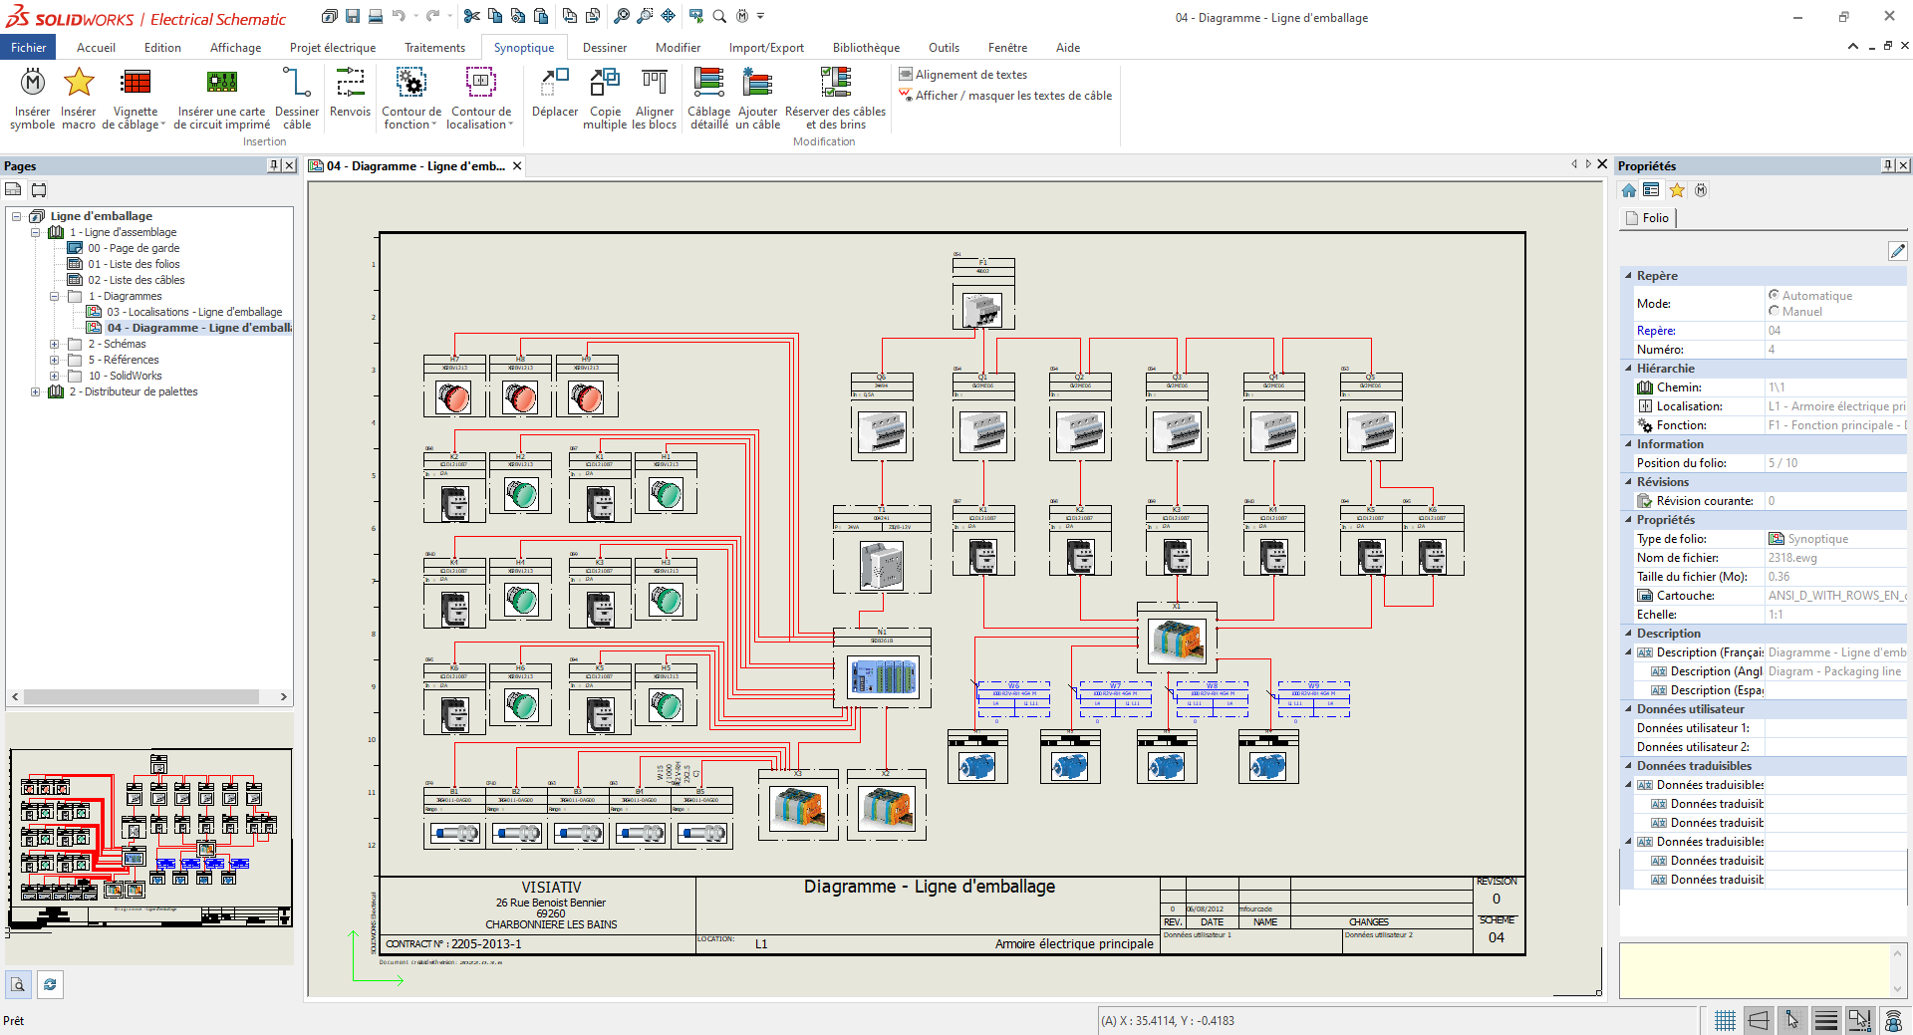Toggle object snap button in status bar
Screen dimensions: 1913x1035
[x=1860, y=1020]
